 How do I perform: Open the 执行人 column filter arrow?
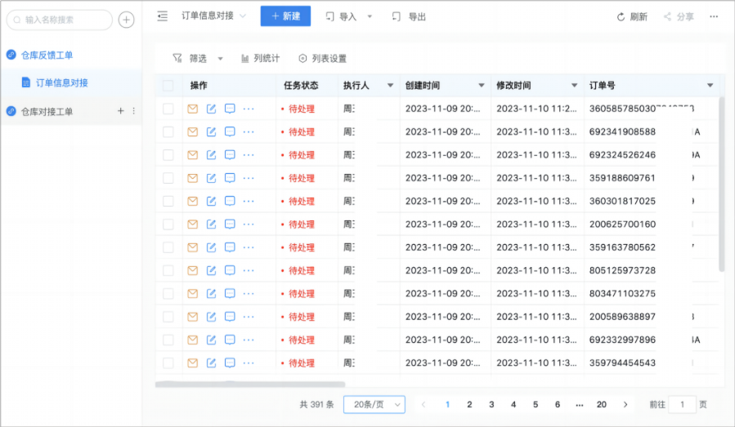coord(390,85)
